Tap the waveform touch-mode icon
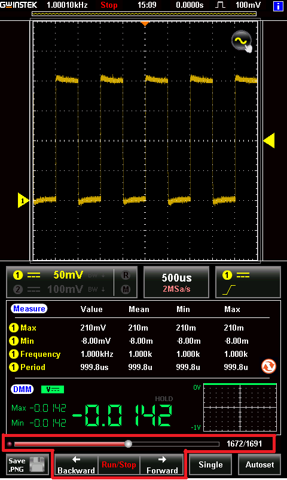The height and width of the screenshot is (480, 287). tap(242, 41)
